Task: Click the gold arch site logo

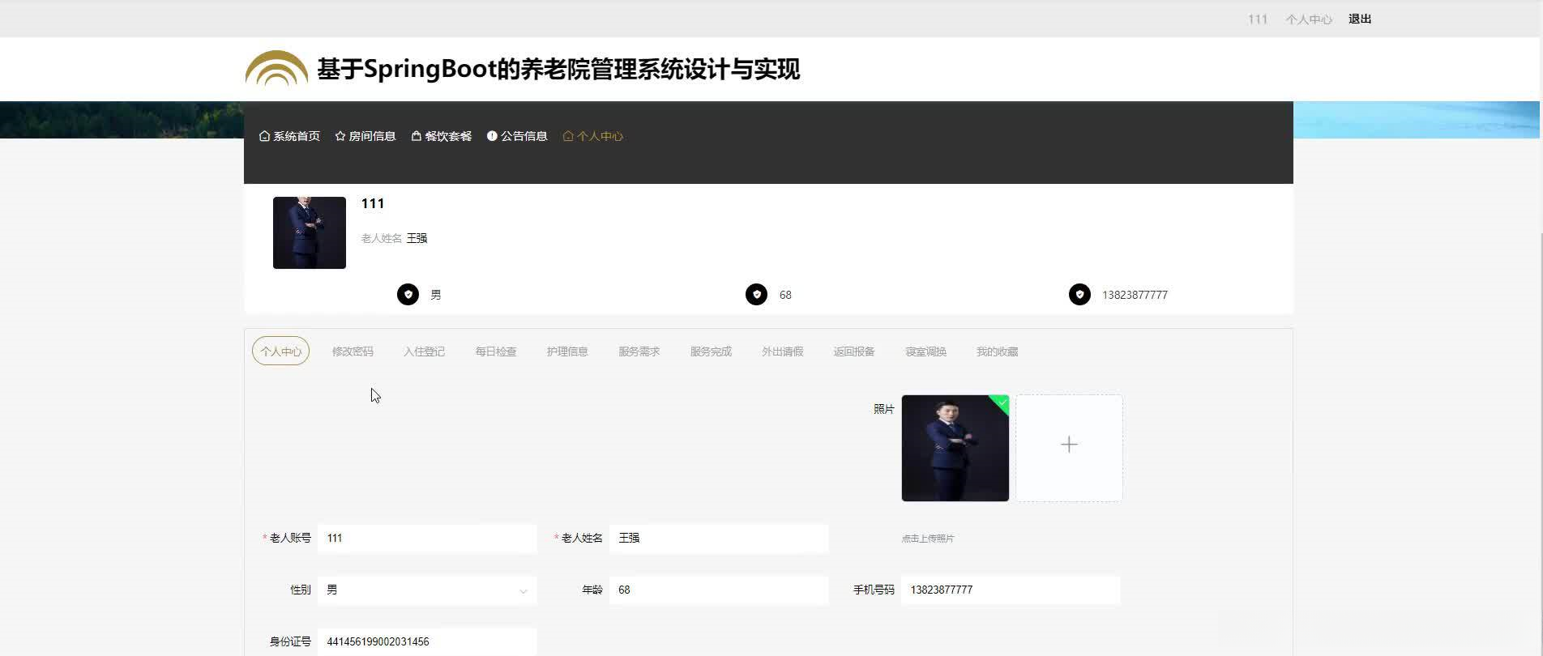Action: coord(276,68)
